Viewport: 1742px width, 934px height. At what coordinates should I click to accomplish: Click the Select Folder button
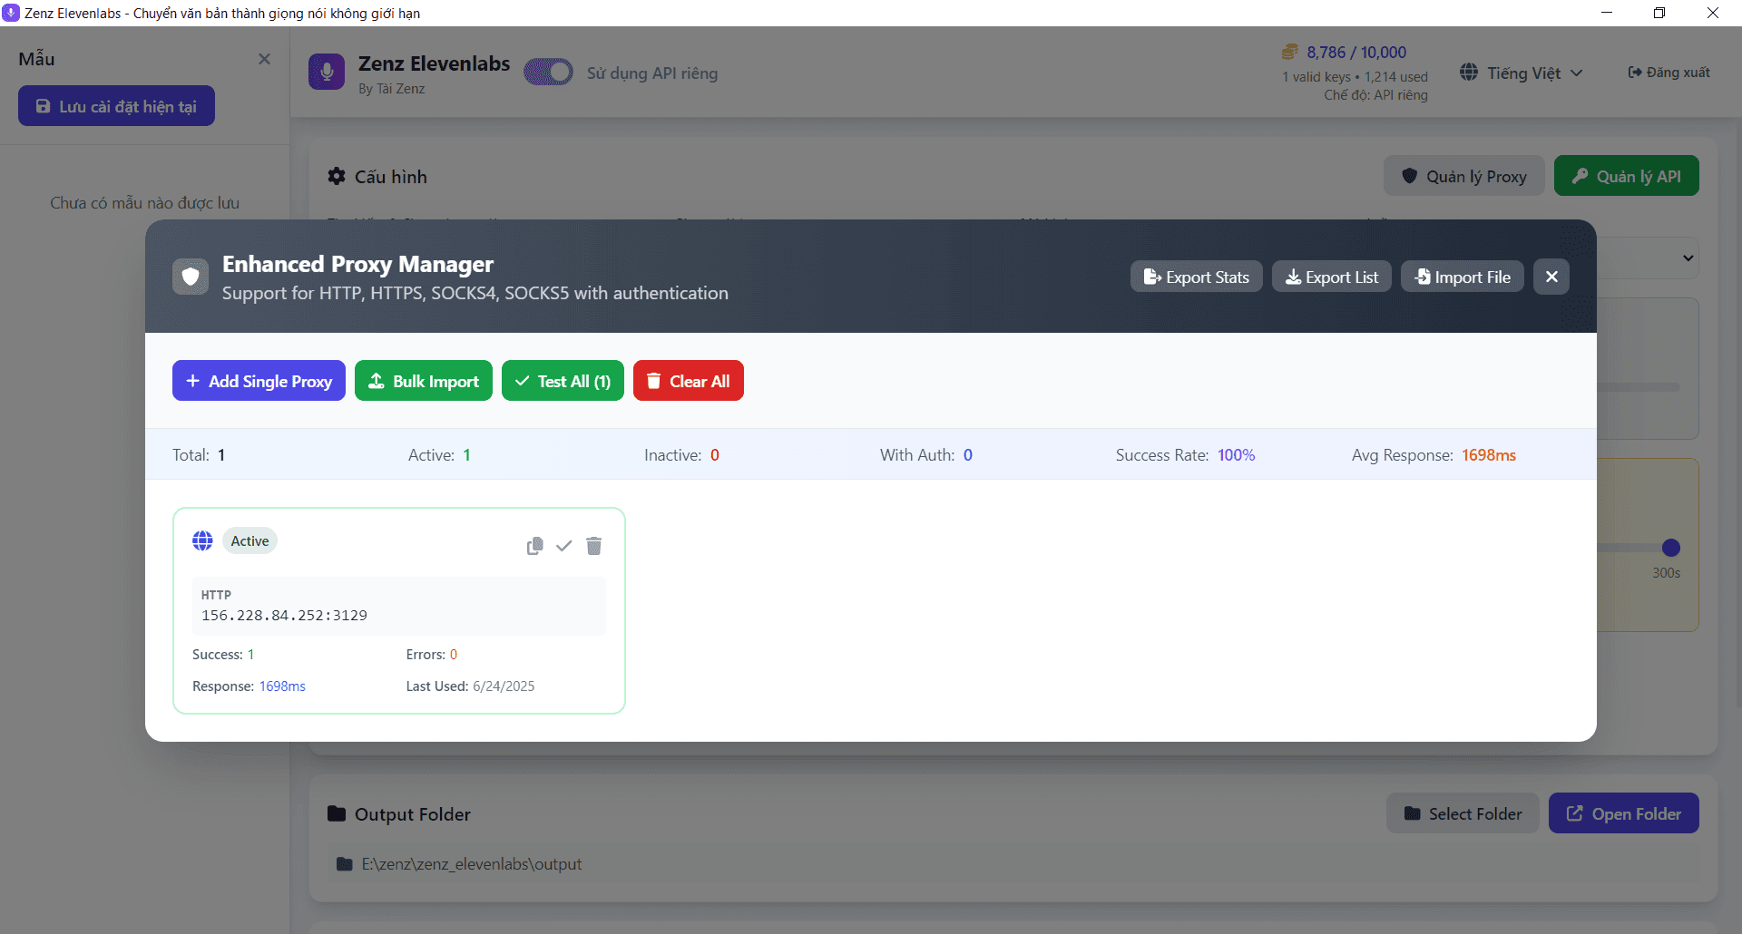[x=1463, y=813]
